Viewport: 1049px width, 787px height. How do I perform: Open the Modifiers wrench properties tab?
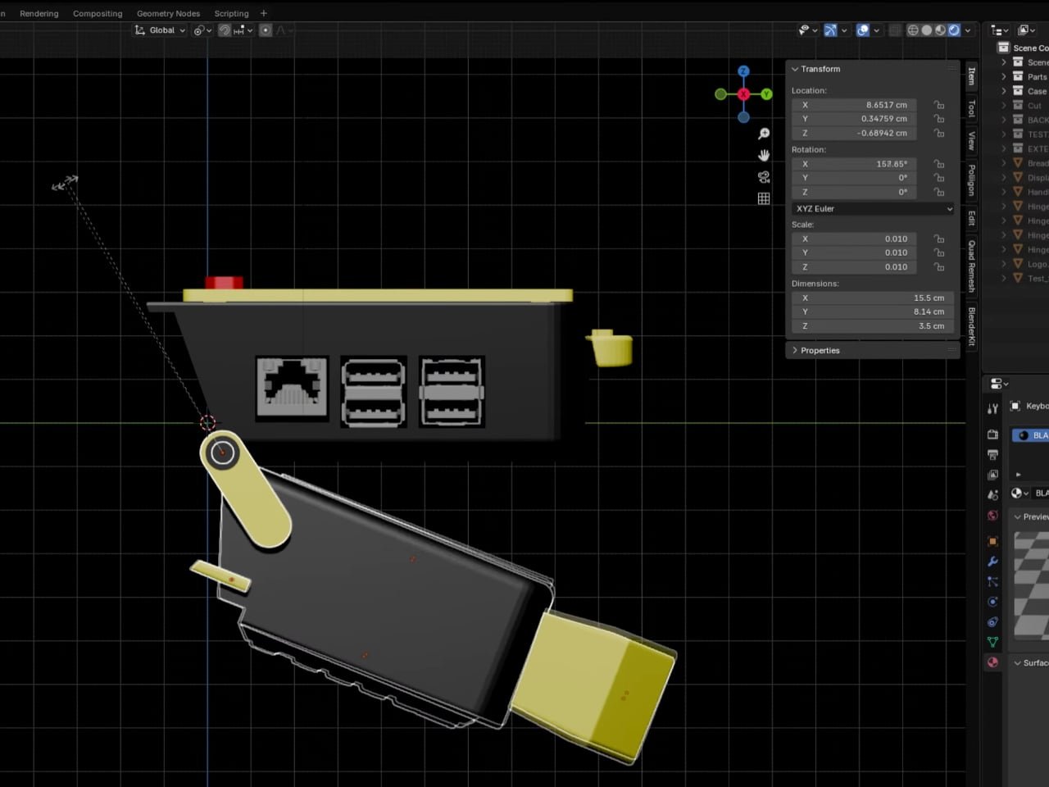coord(992,562)
